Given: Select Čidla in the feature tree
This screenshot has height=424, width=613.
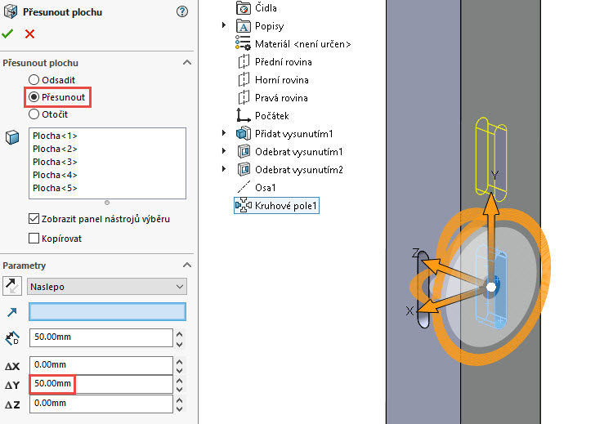Looking at the screenshot, I should (266, 8).
